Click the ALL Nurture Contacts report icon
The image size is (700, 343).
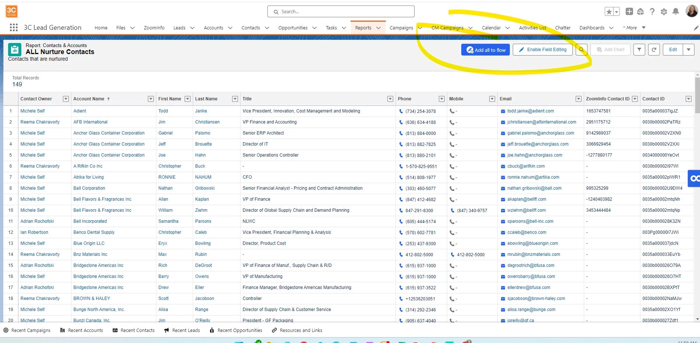point(15,50)
